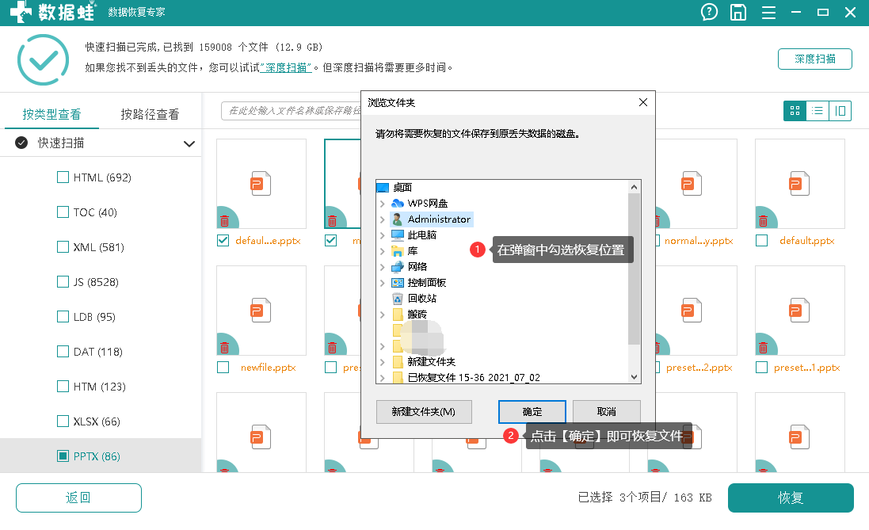Open the hamburger menu icon

tap(768, 13)
